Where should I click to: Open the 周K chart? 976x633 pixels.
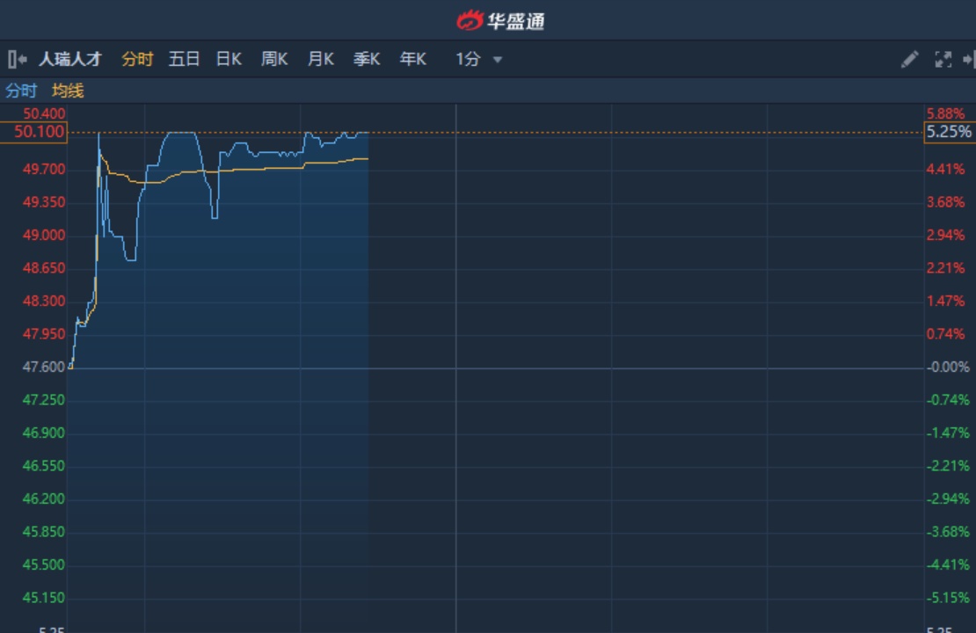point(274,59)
